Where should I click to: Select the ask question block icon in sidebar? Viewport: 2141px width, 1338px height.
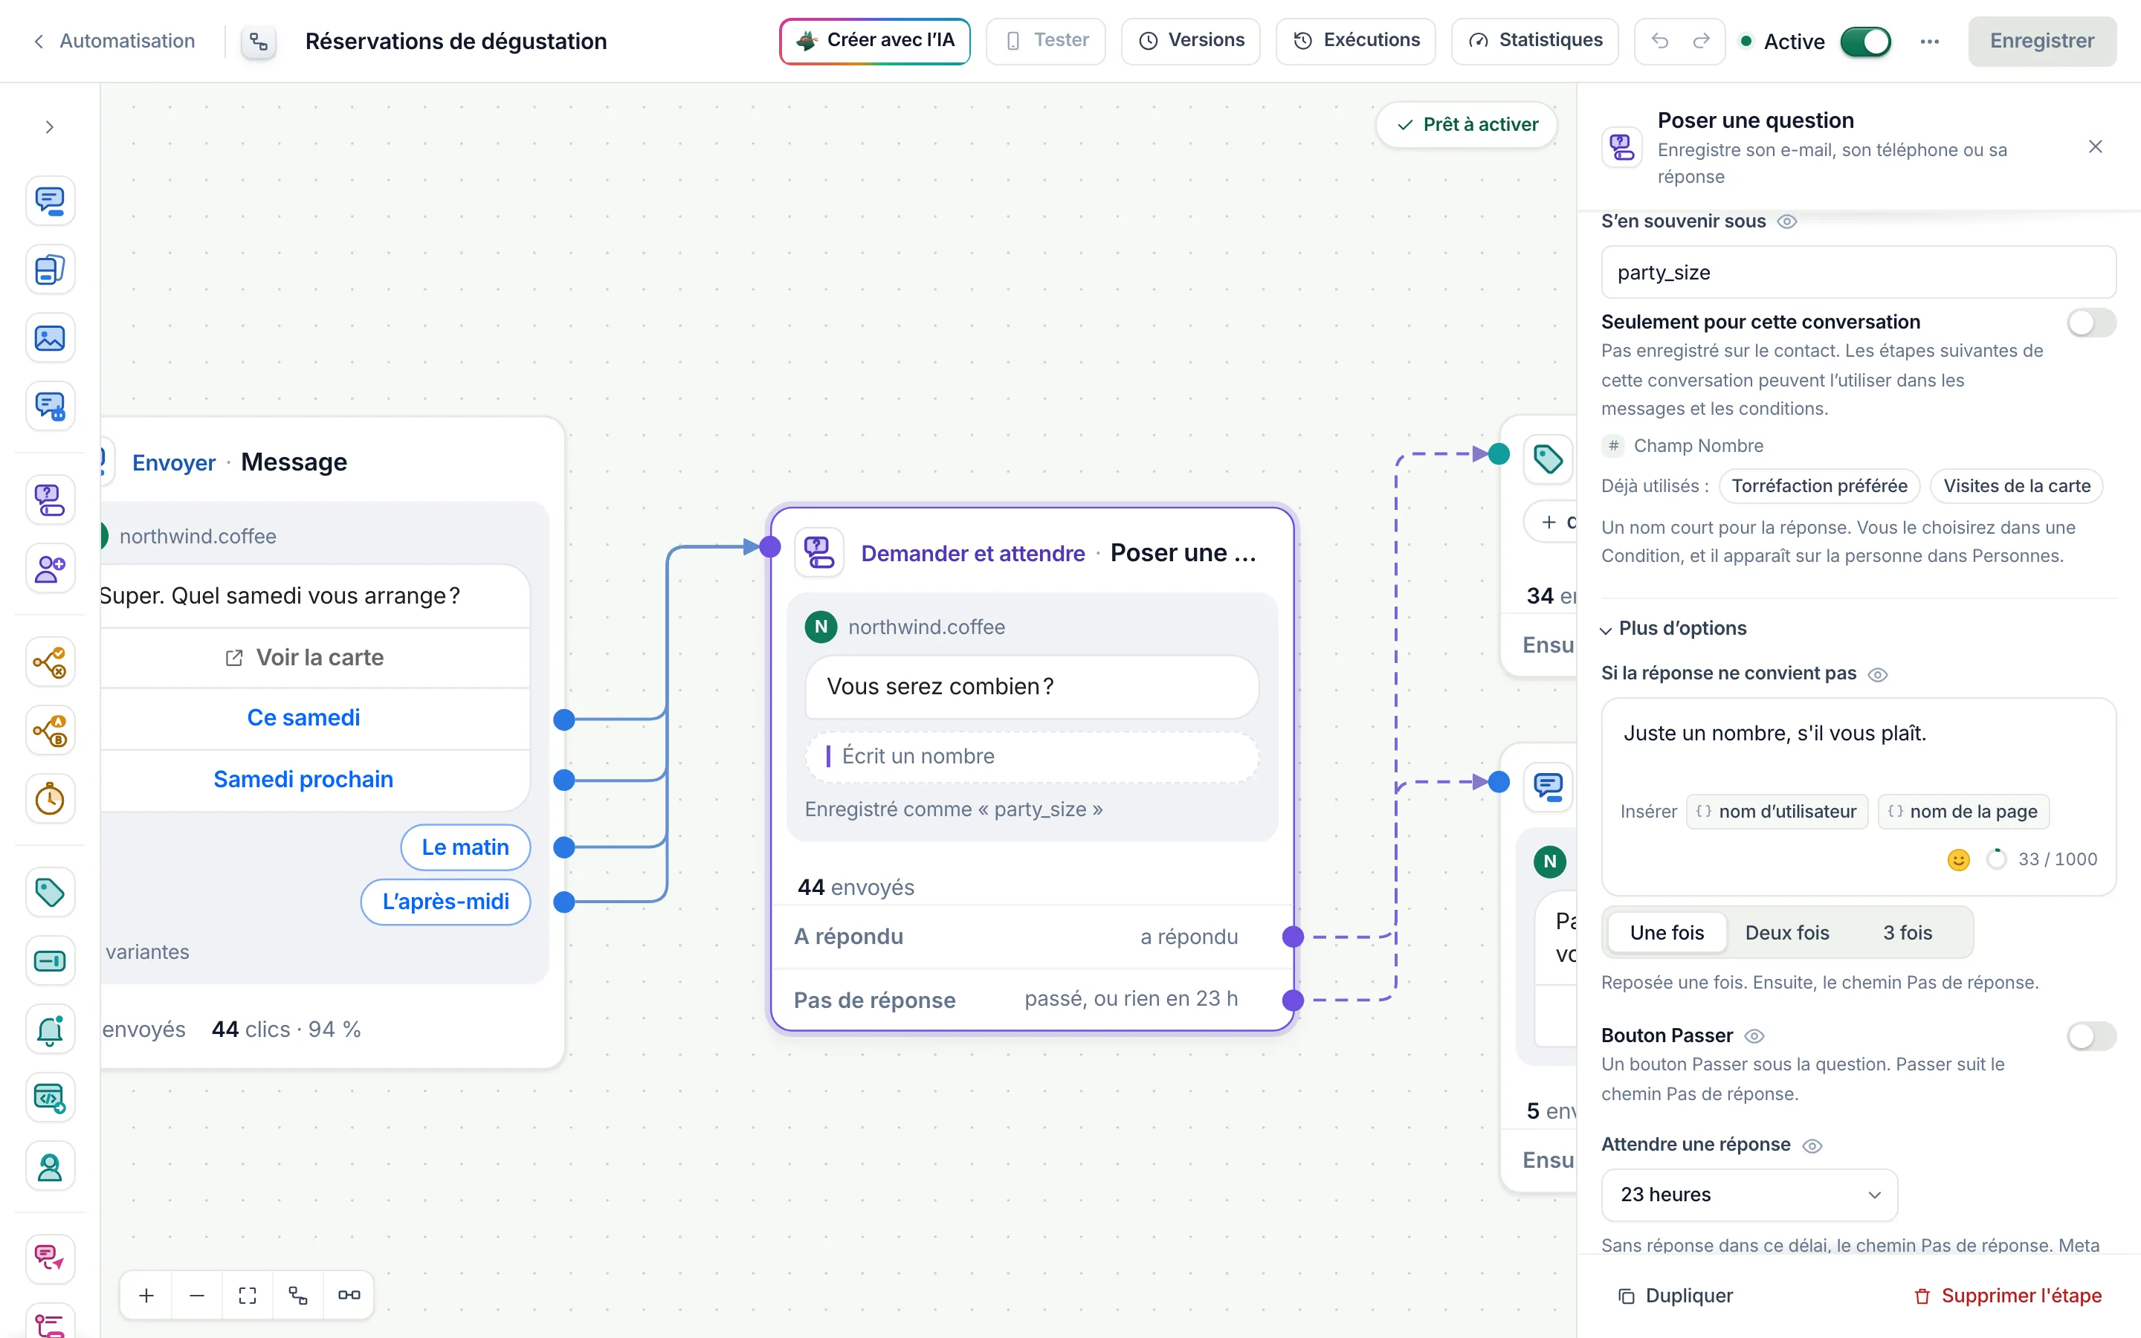pos(50,500)
